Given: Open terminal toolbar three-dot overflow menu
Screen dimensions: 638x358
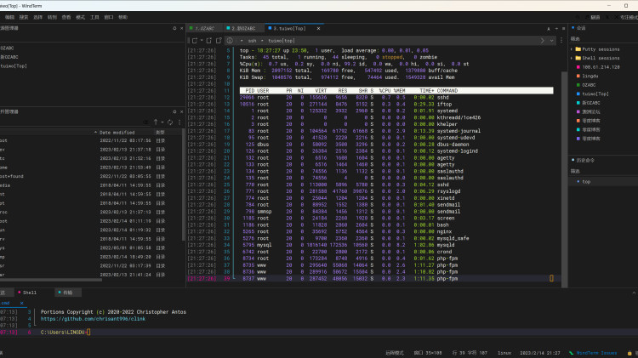Looking at the screenshot, I should [561, 41].
